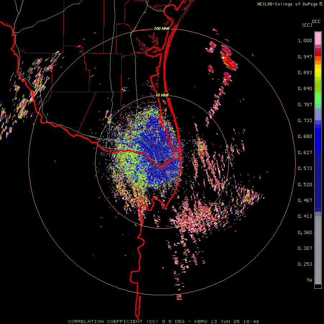This screenshot has height=324, width=324.
Task: Select the 0.840 scale value
Action: pyautogui.click(x=305, y=89)
